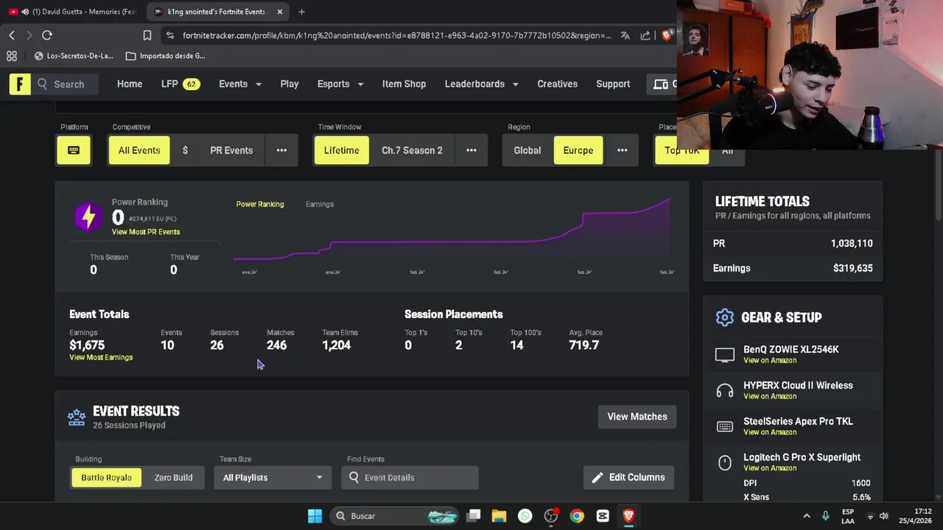Click the Event Results trophy group icon
The image size is (943, 530).
click(x=77, y=417)
